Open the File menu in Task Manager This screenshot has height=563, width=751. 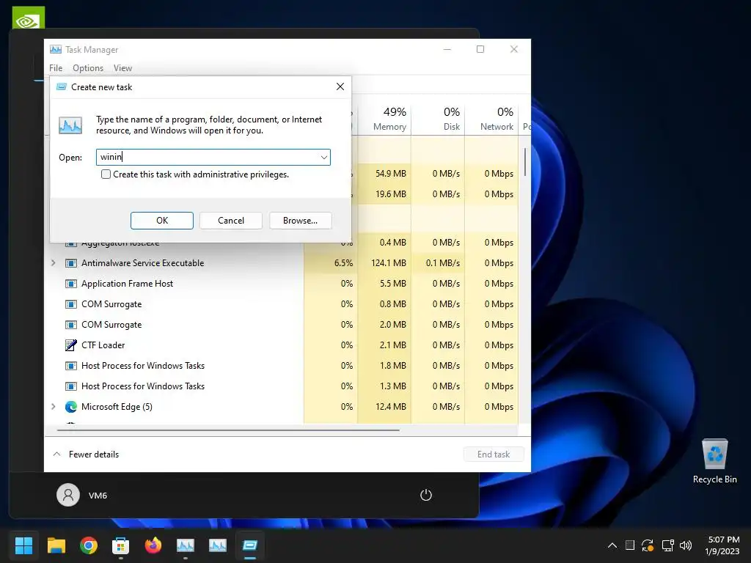(x=56, y=68)
